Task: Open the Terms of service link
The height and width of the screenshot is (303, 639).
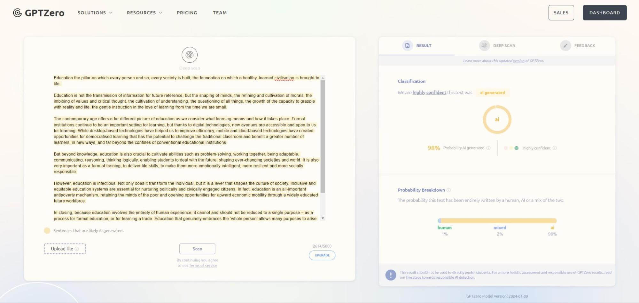Action: click(x=203, y=266)
